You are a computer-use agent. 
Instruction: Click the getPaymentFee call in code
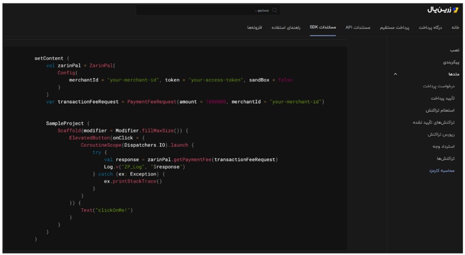(x=193, y=160)
